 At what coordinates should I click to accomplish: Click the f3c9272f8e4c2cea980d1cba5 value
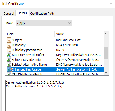pos(78,60)
